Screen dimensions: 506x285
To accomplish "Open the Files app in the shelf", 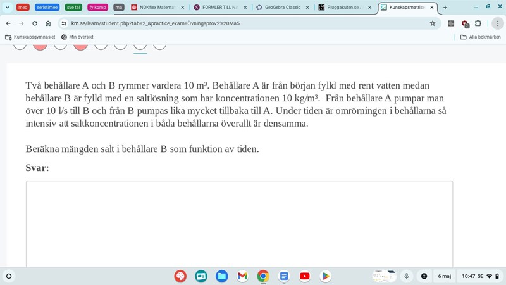I will tap(221, 276).
